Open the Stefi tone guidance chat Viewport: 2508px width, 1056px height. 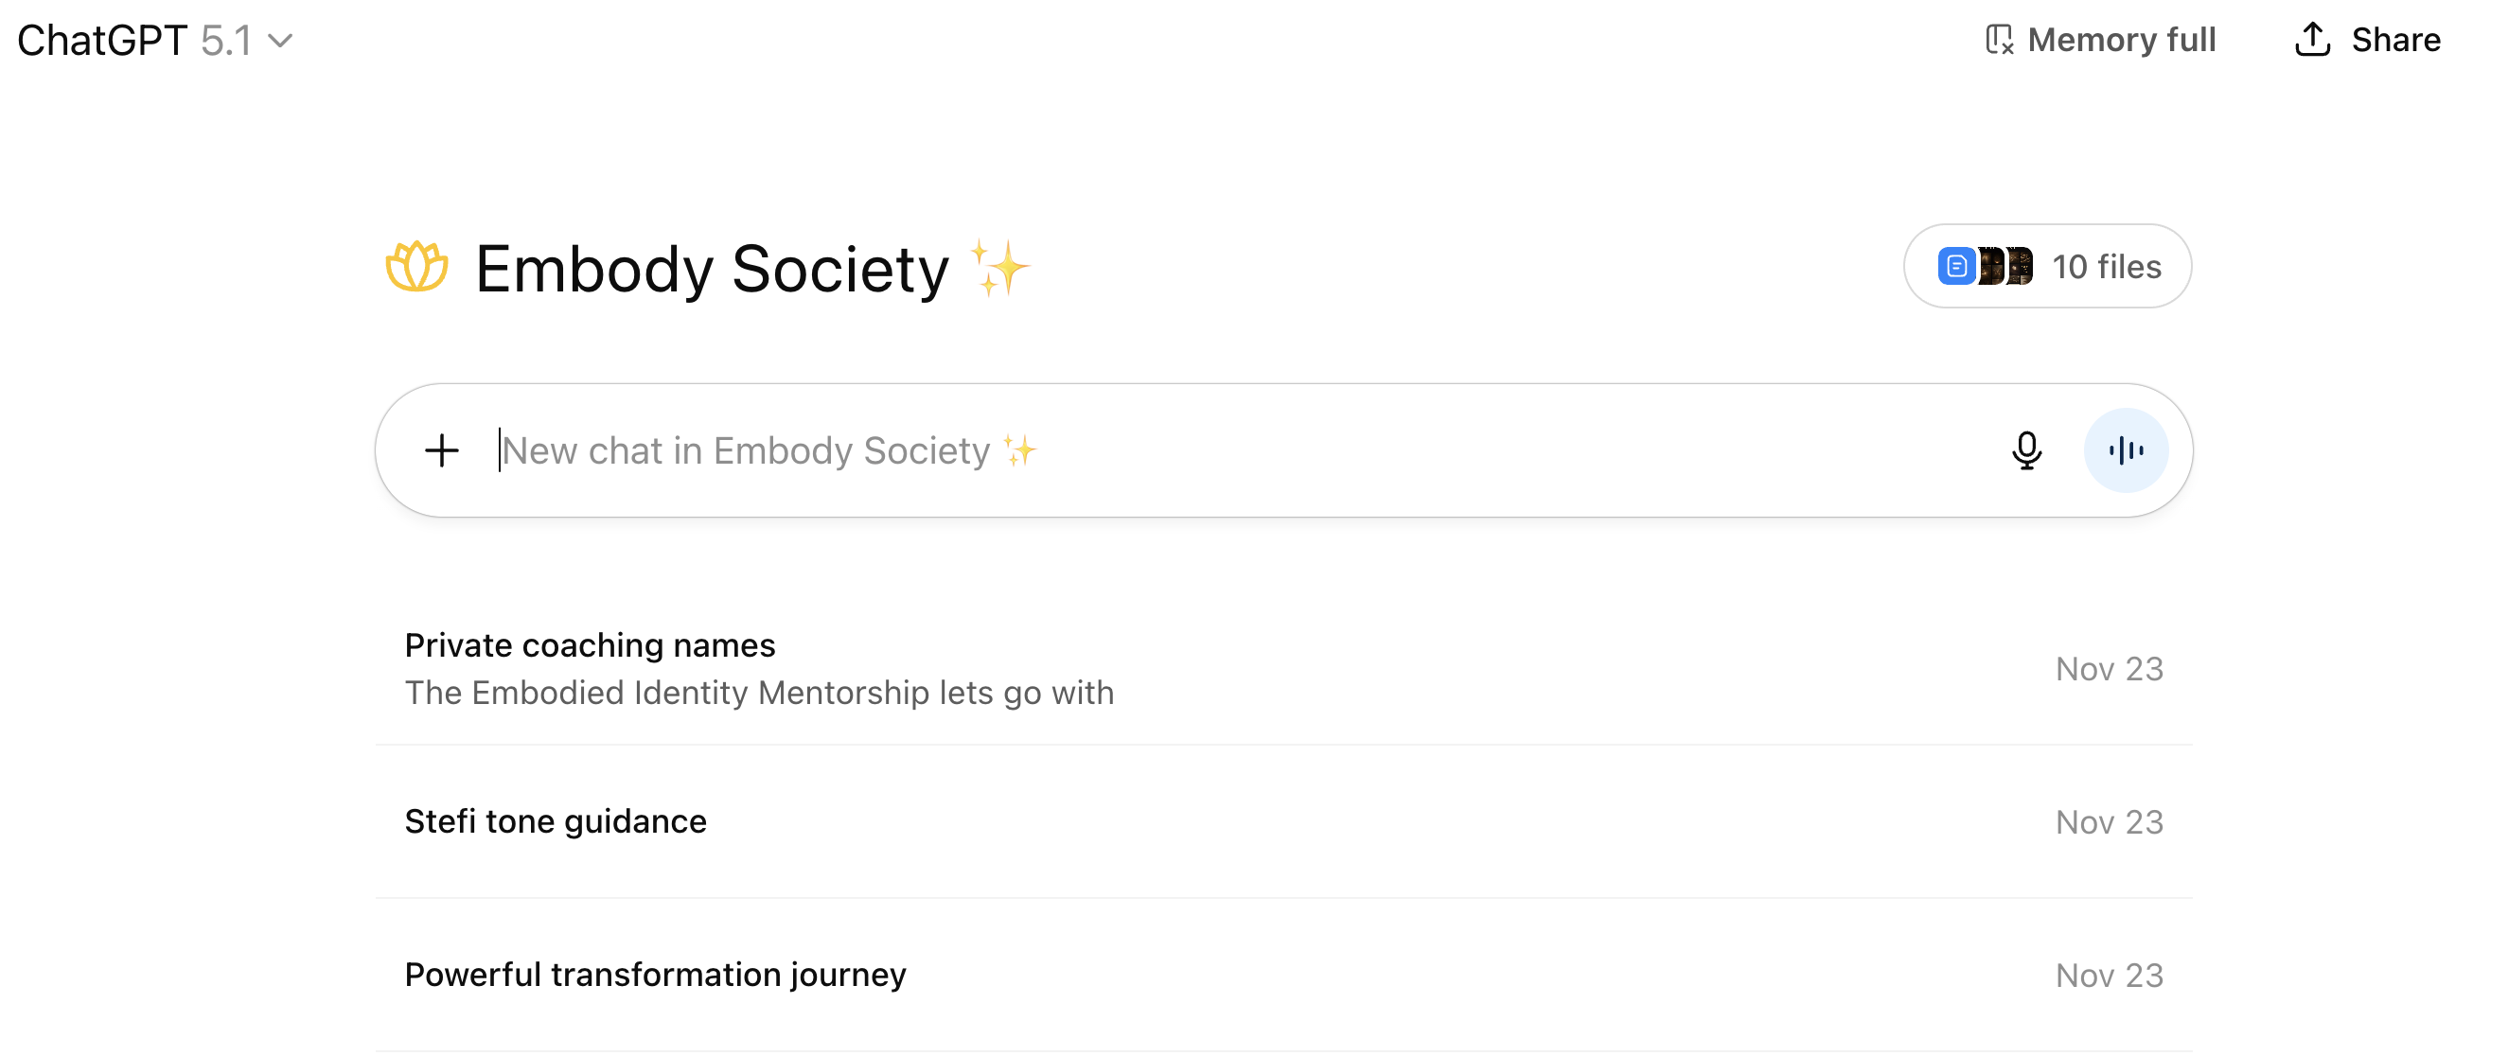tap(556, 821)
